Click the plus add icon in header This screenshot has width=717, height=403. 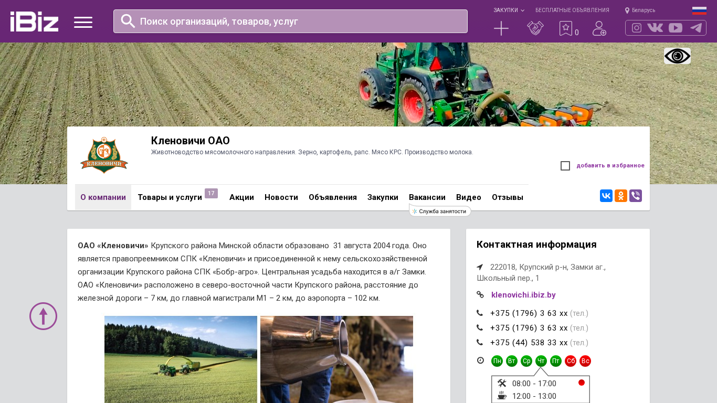click(501, 28)
